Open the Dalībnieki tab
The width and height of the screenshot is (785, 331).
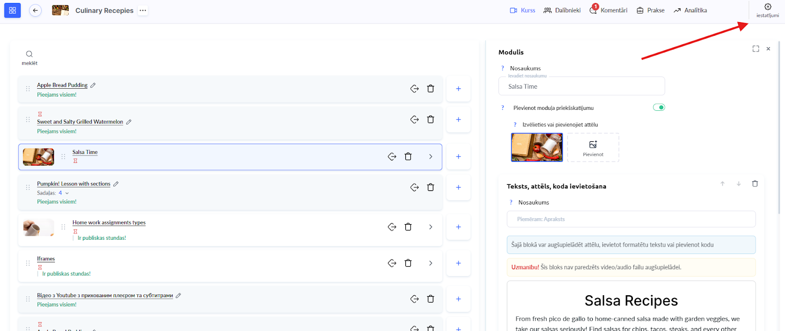[562, 10]
